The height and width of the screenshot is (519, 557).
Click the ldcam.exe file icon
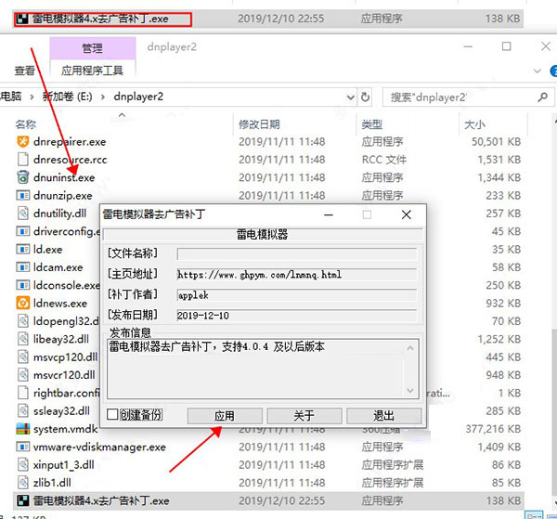[x=23, y=267]
